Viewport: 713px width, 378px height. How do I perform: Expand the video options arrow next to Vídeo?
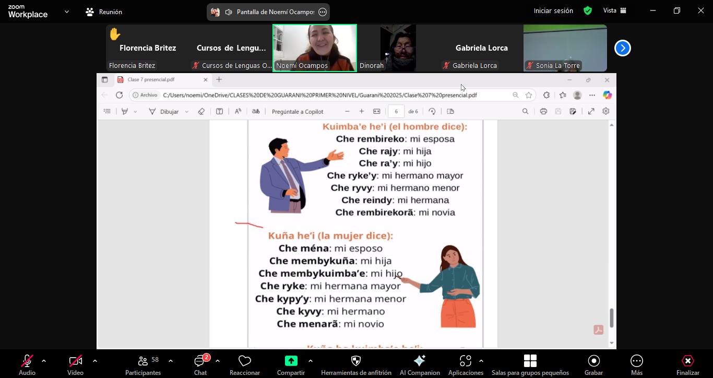(95, 361)
